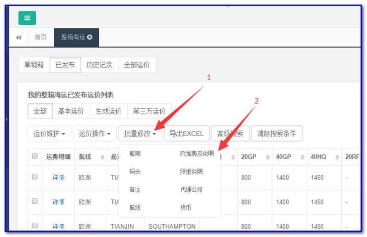This screenshot has width=367, height=237.
Task: Choose 货币 from the batch edit menu
Action: coord(186,208)
